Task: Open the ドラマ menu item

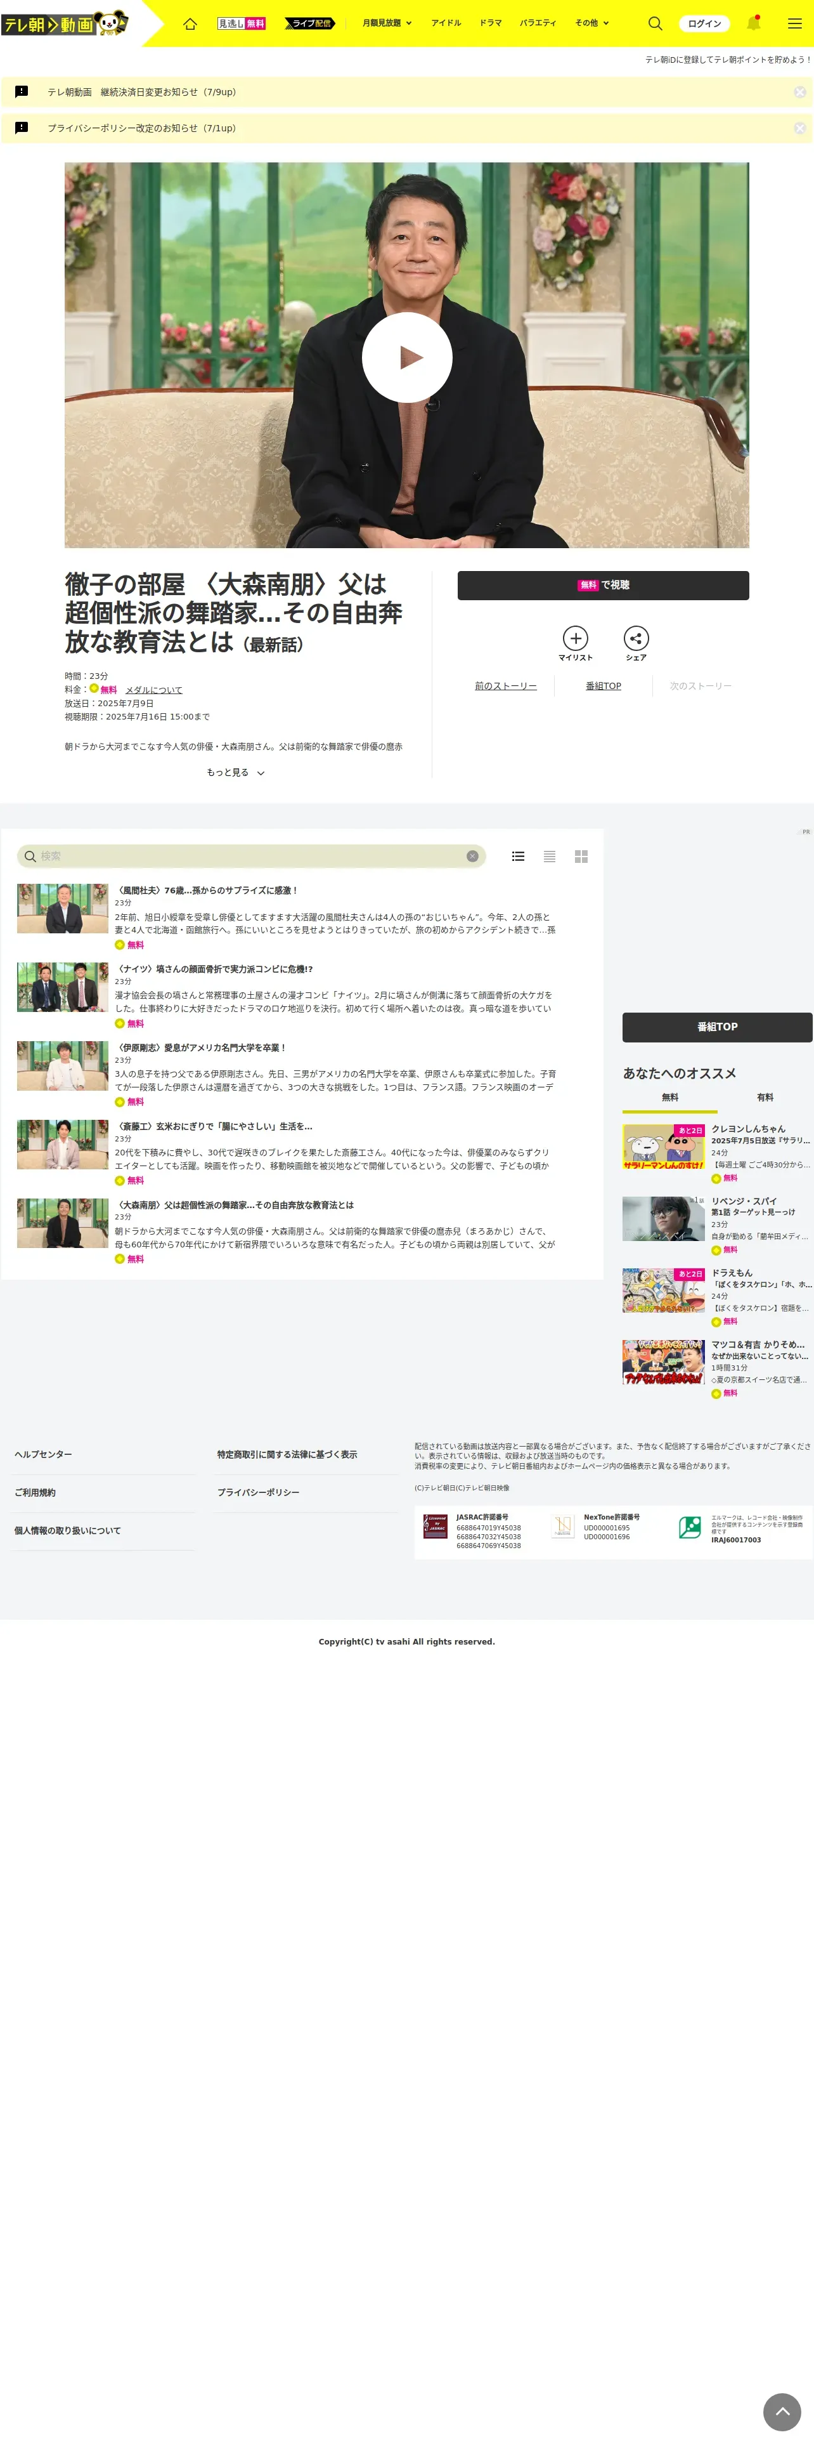Action: point(491,23)
